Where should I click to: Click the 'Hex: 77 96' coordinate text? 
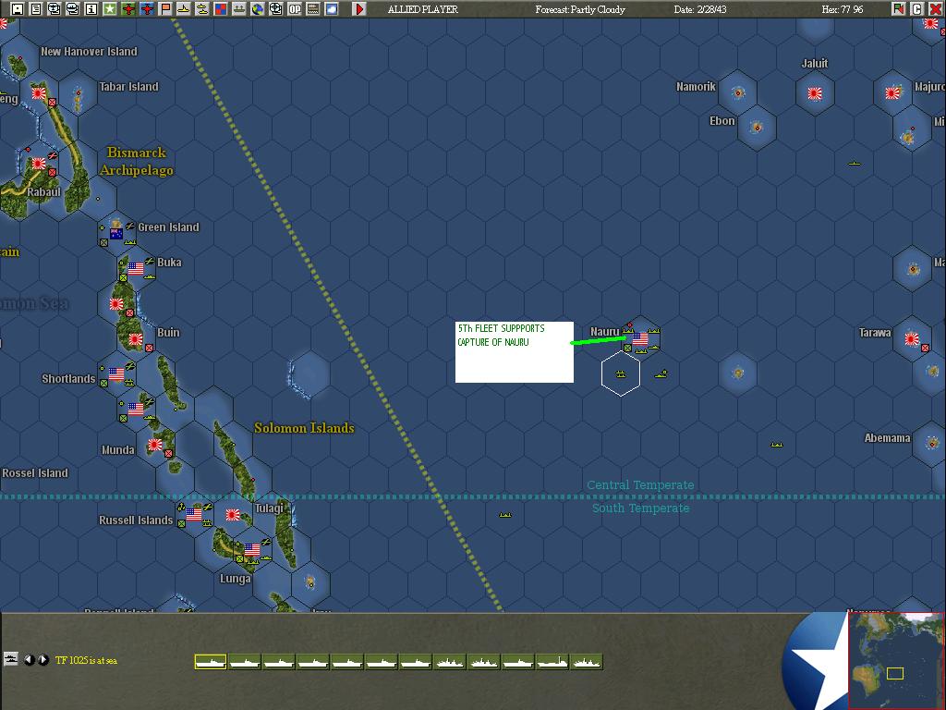[843, 9]
